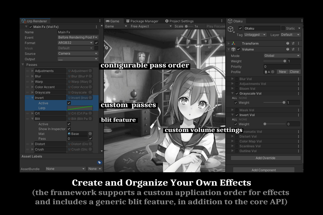
Task: Open the Blur Vol kebab menu icon
Action: (x=298, y=79)
